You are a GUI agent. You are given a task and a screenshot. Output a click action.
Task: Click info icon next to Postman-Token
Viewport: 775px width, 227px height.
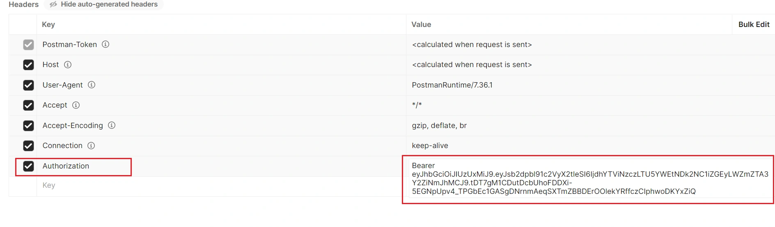click(105, 44)
